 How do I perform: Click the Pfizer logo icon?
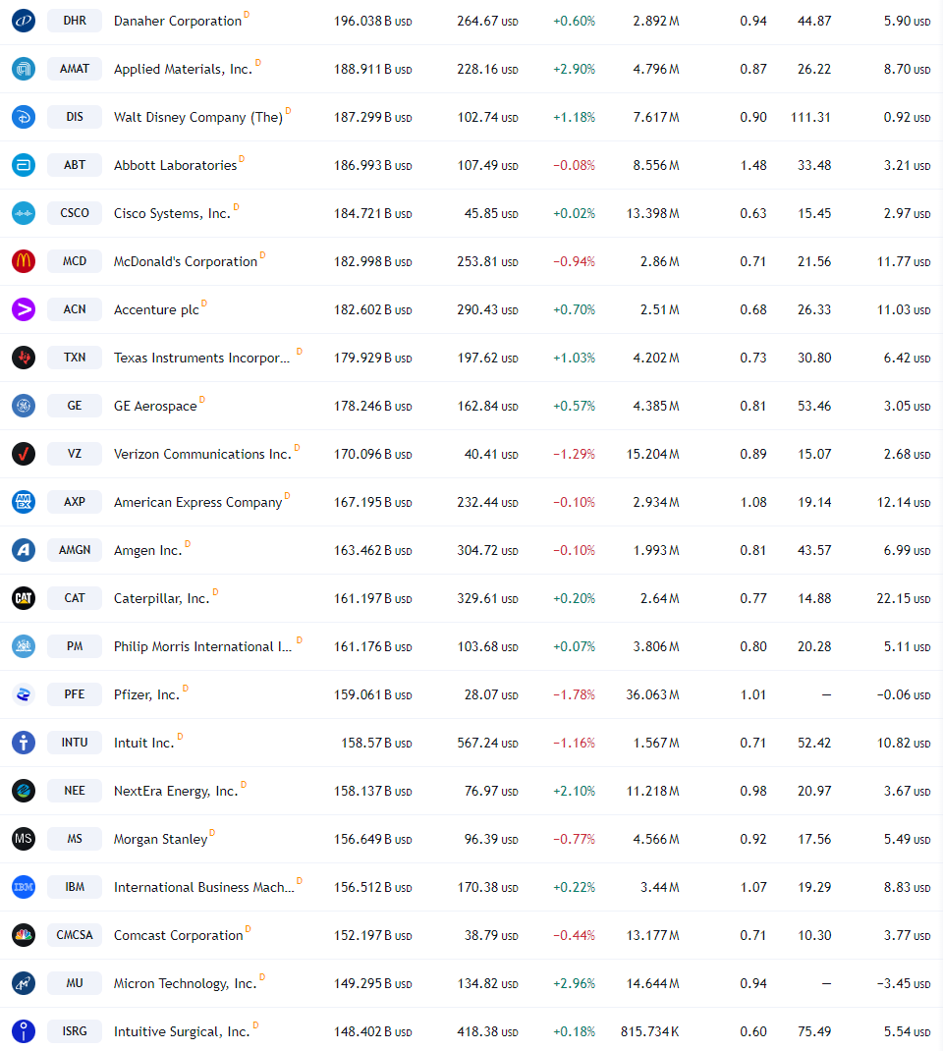[x=24, y=694]
